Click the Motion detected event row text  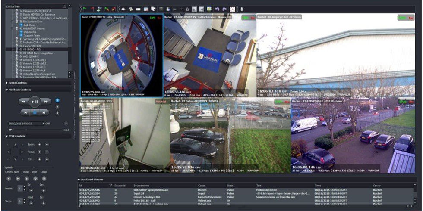pyautogui.click(x=267, y=190)
